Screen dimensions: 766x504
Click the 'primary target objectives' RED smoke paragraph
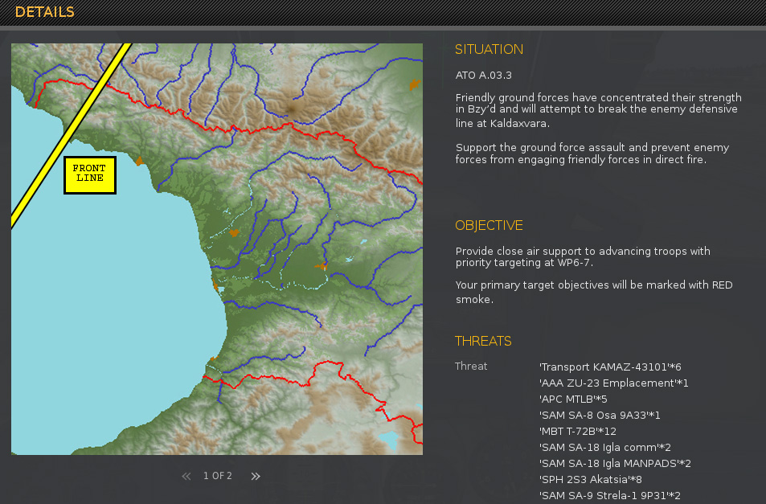pos(594,292)
